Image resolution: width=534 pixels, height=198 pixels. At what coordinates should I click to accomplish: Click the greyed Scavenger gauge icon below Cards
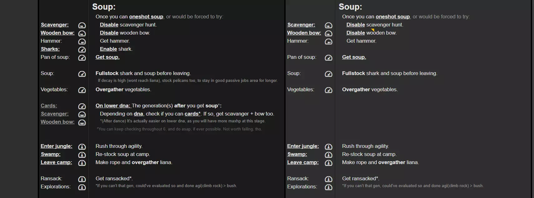(82, 114)
